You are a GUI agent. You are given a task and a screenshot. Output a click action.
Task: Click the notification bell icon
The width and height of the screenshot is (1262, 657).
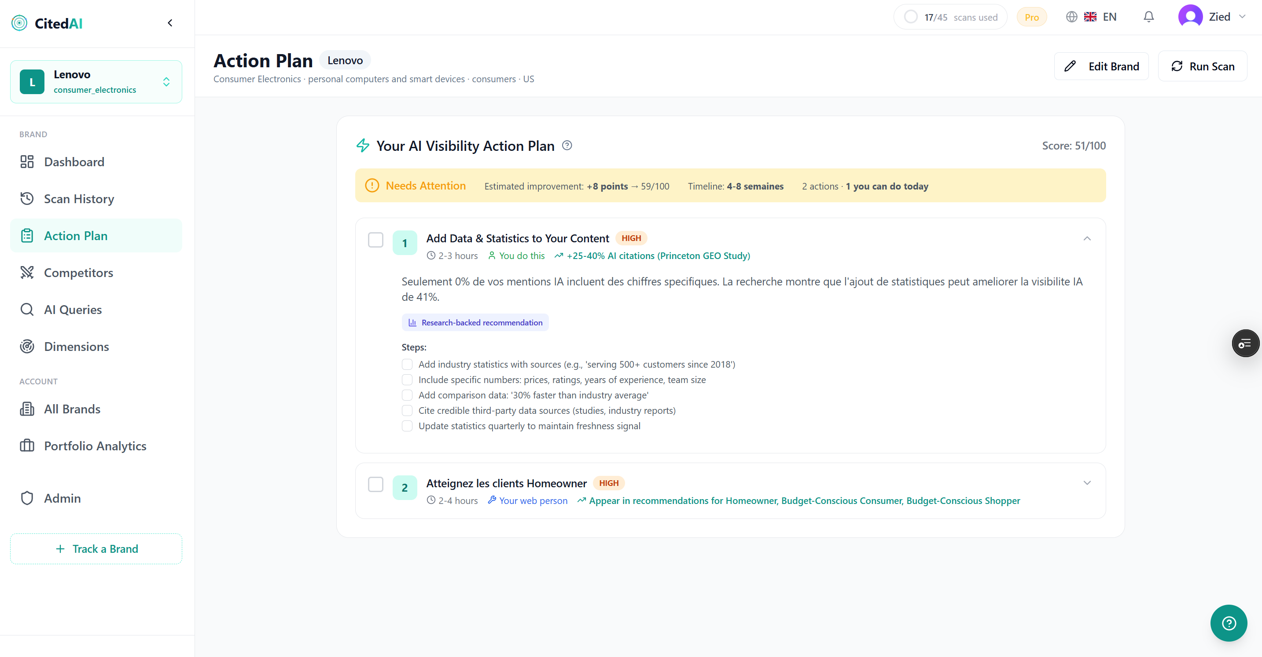(x=1148, y=17)
